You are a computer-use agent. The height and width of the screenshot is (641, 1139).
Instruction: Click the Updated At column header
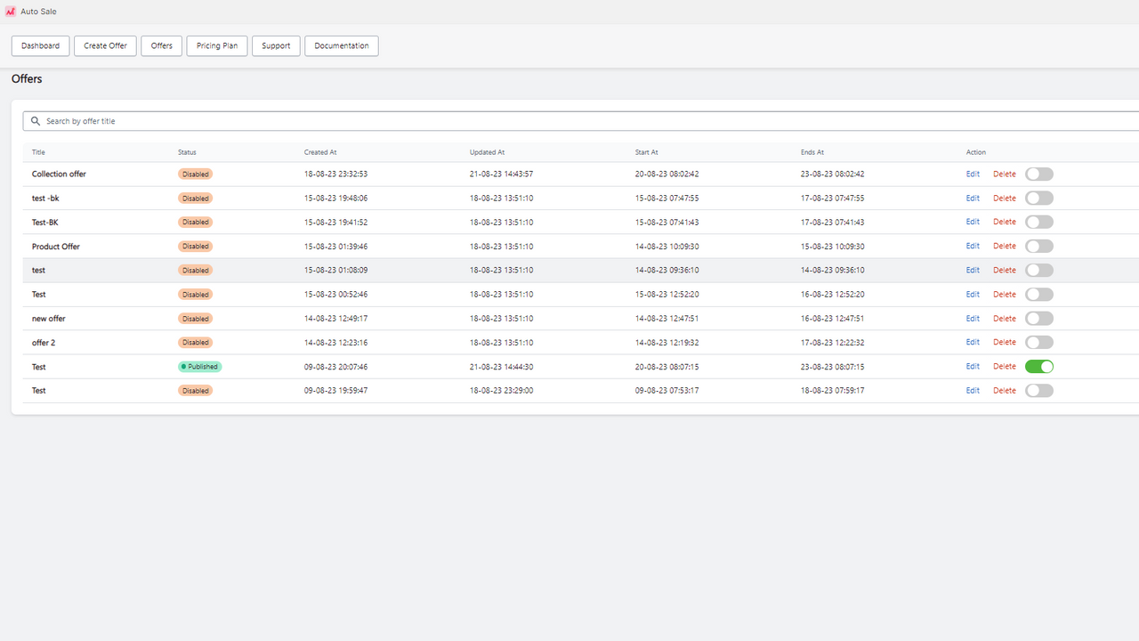[x=487, y=152]
